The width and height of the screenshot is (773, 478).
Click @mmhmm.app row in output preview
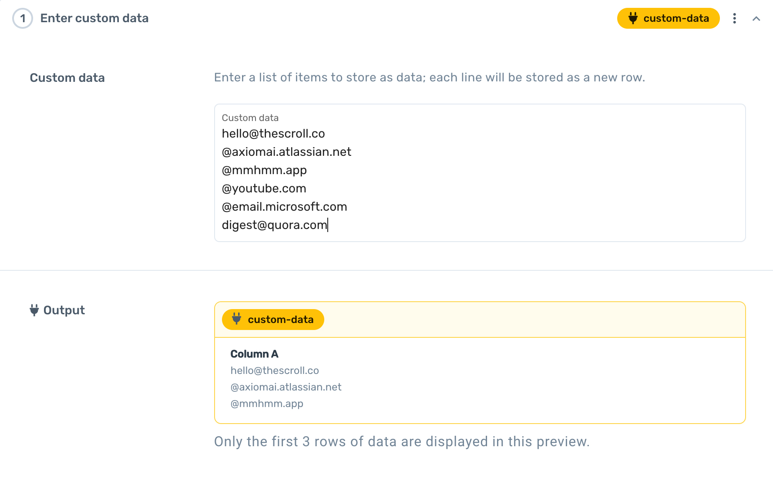coord(267,404)
